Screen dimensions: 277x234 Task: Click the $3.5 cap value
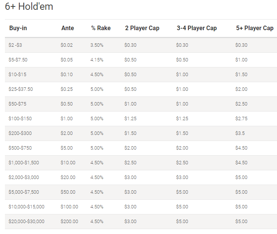point(240,133)
